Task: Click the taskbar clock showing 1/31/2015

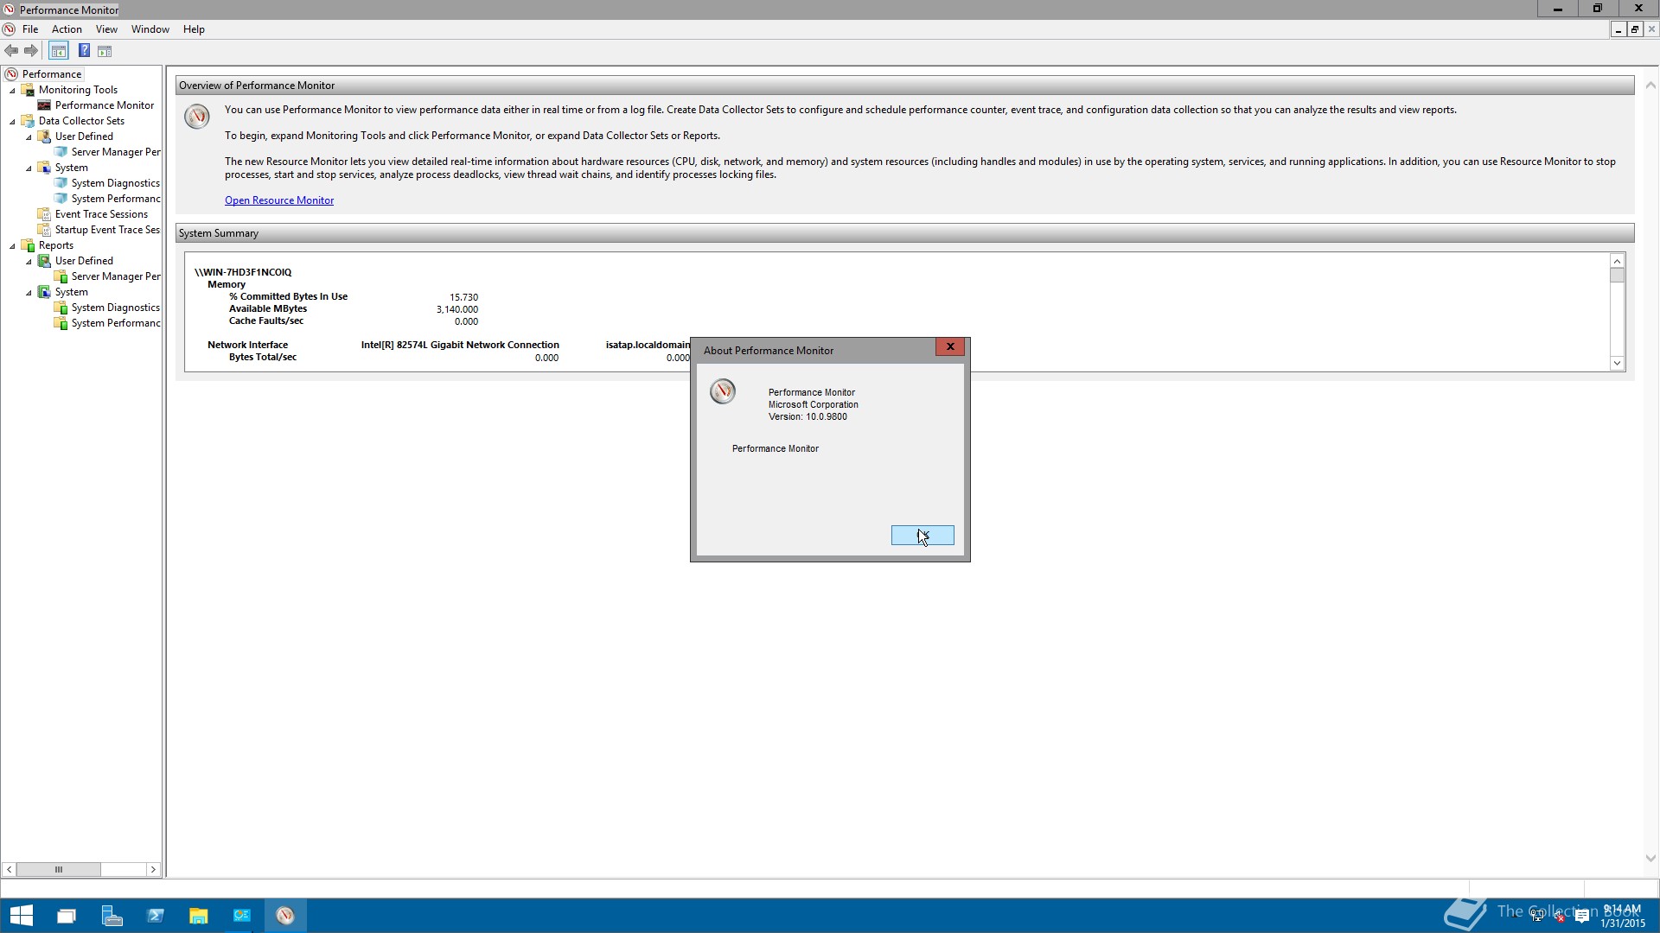Action: point(1622,917)
